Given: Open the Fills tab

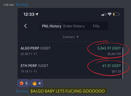Looking at the screenshot, I should [96, 26].
